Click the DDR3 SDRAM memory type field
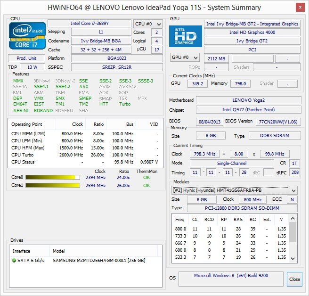The image size is (309, 296). pyautogui.click(x=275, y=135)
